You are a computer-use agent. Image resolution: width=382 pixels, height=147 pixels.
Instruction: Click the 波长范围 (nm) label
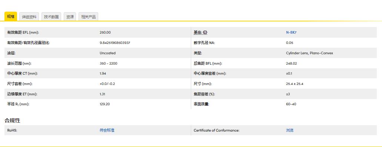[x=19, y=64]
